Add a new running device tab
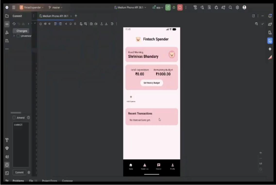This screenshot has width=276, height=185. [76, 16]
